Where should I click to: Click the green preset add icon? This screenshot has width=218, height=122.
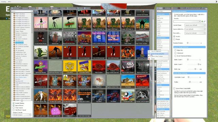pyautogui.click(x=202, y=21)
